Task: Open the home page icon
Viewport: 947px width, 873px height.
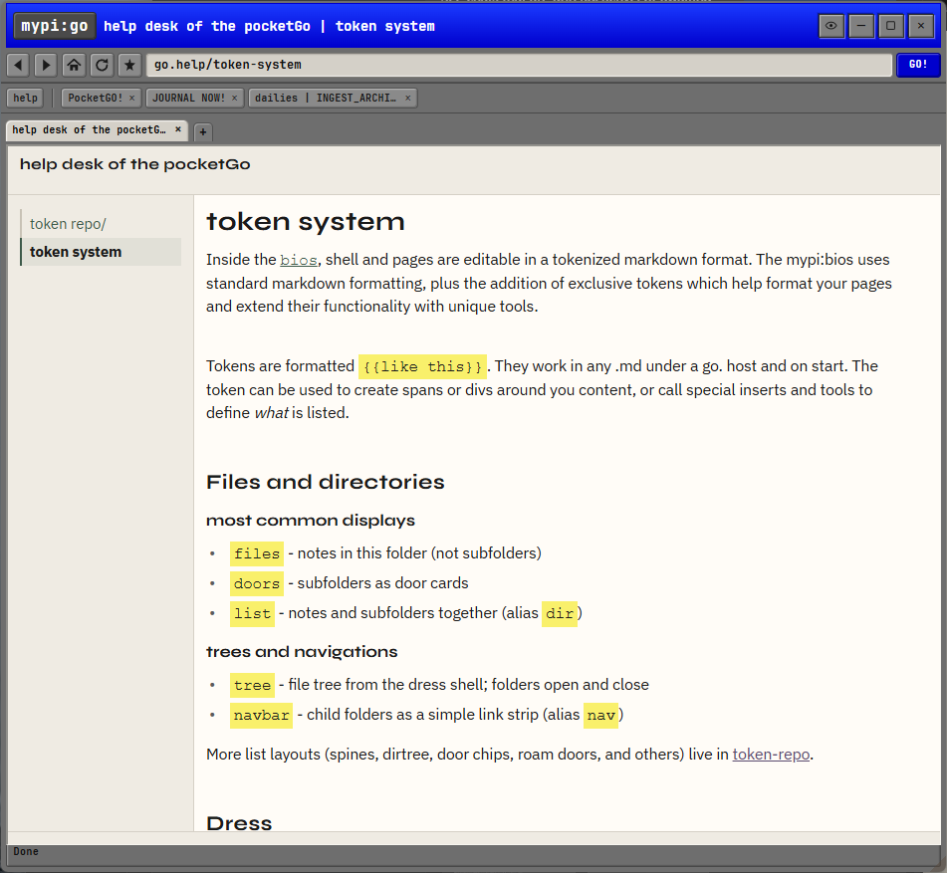Action: 74,65
